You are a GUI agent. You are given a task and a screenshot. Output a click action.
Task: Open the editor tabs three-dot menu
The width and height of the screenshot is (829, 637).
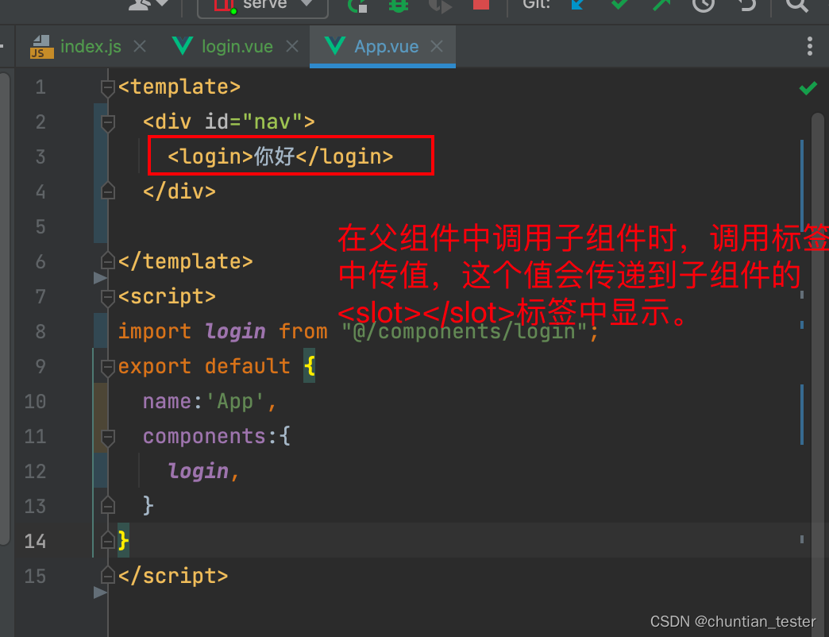coord(809,47)
